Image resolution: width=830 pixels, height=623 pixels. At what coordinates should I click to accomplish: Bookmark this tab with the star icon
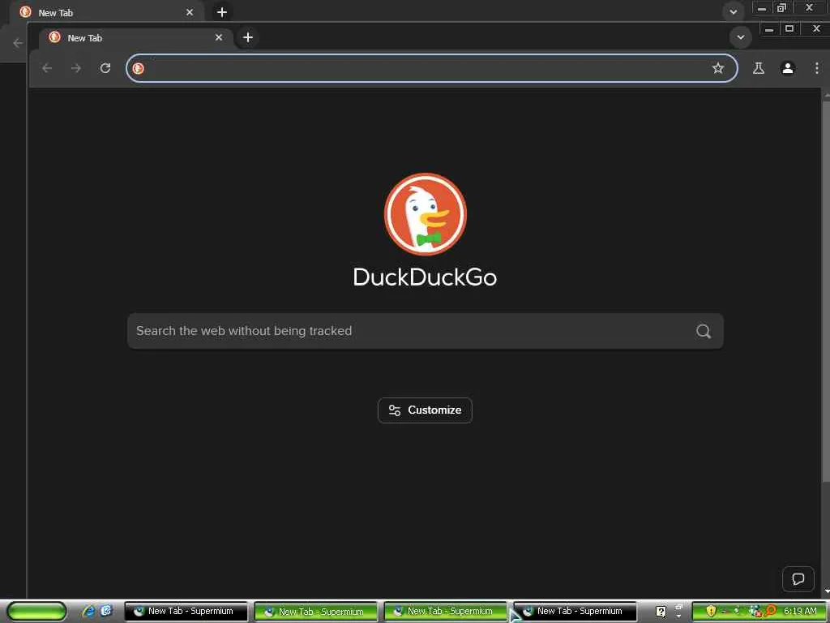718,68
